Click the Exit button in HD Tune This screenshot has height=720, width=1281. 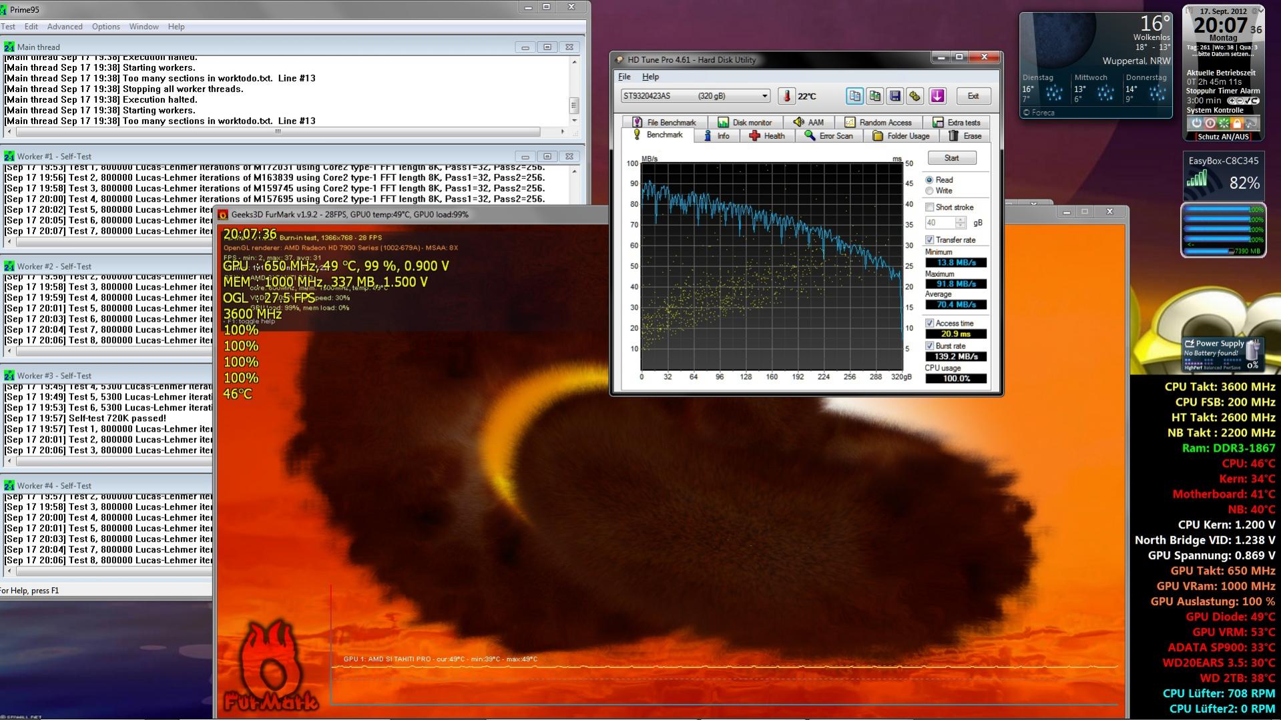[x=973, y=96]
